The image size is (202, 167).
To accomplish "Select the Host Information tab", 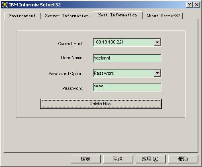I will (118, 15).
